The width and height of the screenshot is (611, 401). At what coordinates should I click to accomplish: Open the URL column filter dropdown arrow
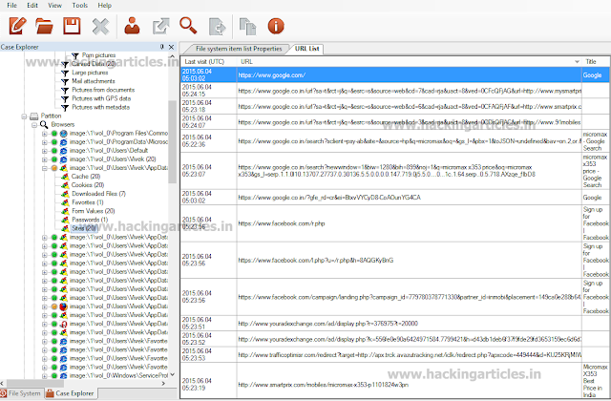577,61
